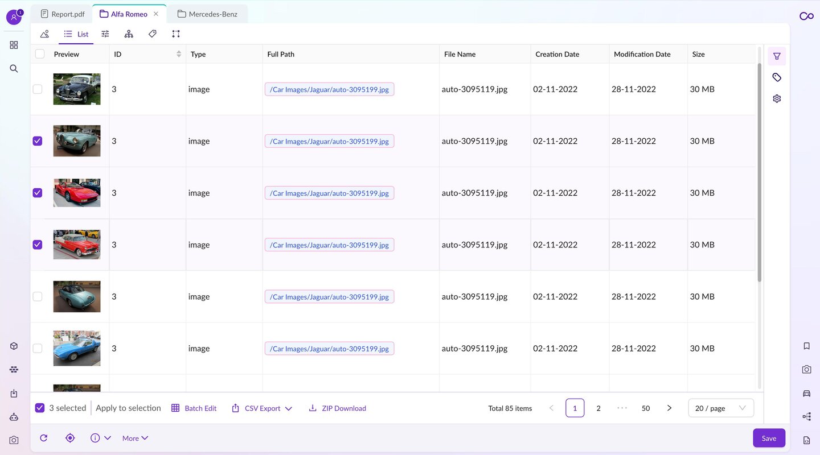Click the tag icon in right panel
Image resolution: width=820 pixels, height=455 pixels.
[x=777, y=77]
